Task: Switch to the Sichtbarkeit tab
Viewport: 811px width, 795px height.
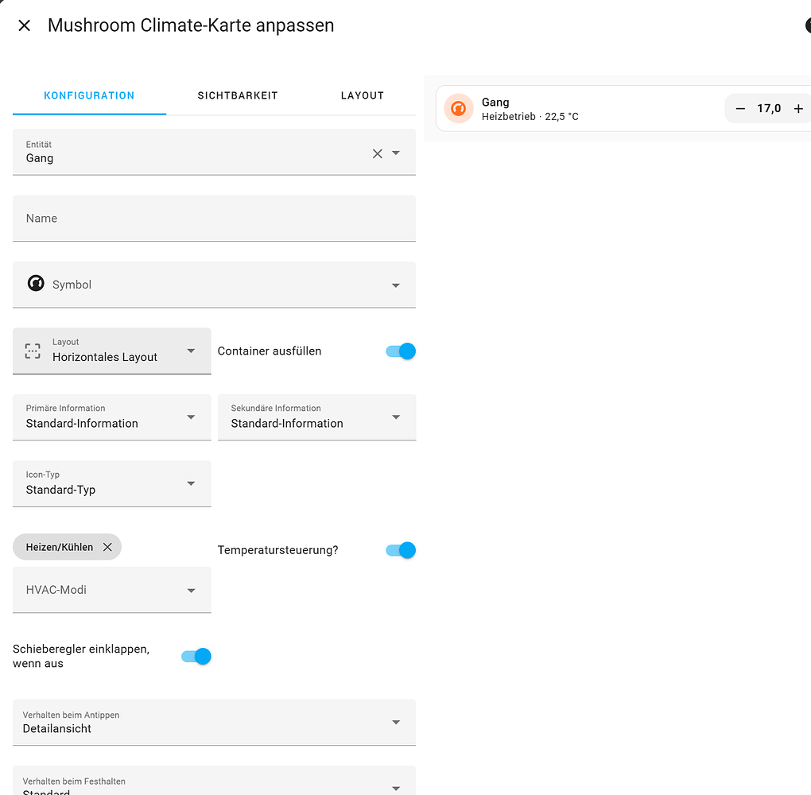Action: coord(238,95)
